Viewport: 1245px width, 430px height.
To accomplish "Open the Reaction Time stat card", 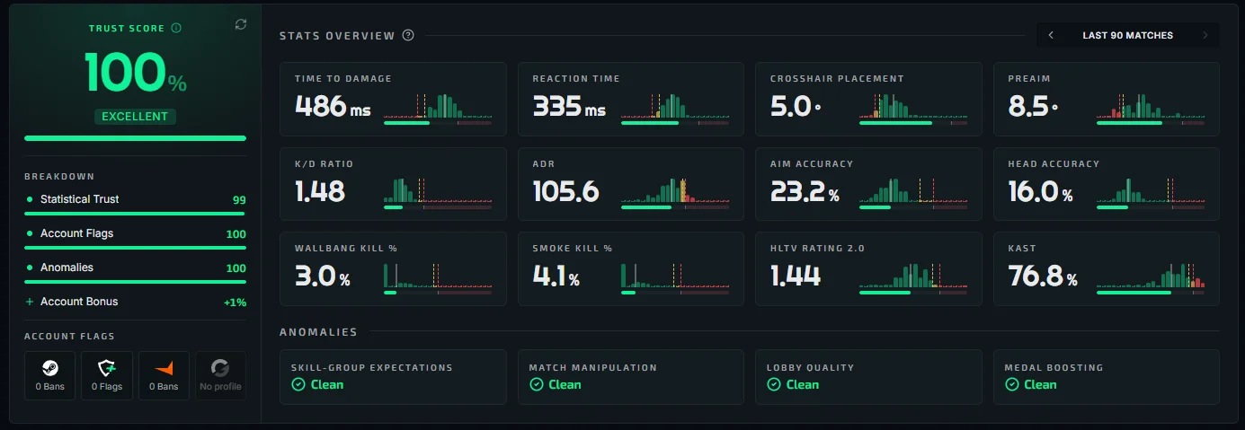I will pyautogui.click(x=631, y=99).
